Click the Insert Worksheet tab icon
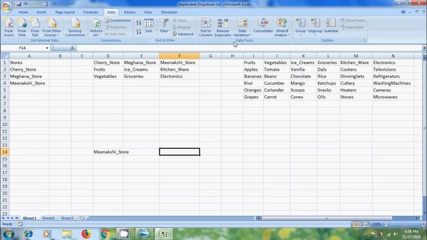Image resolution: width=427 pixels, height=240 pixels. 81,218
